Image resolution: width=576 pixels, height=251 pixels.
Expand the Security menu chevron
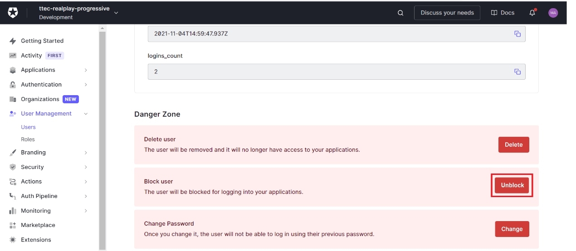[86, 167]
